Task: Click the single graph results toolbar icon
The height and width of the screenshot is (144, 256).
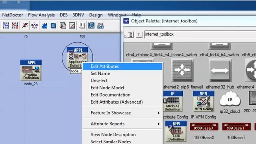Action: point(72,26)
